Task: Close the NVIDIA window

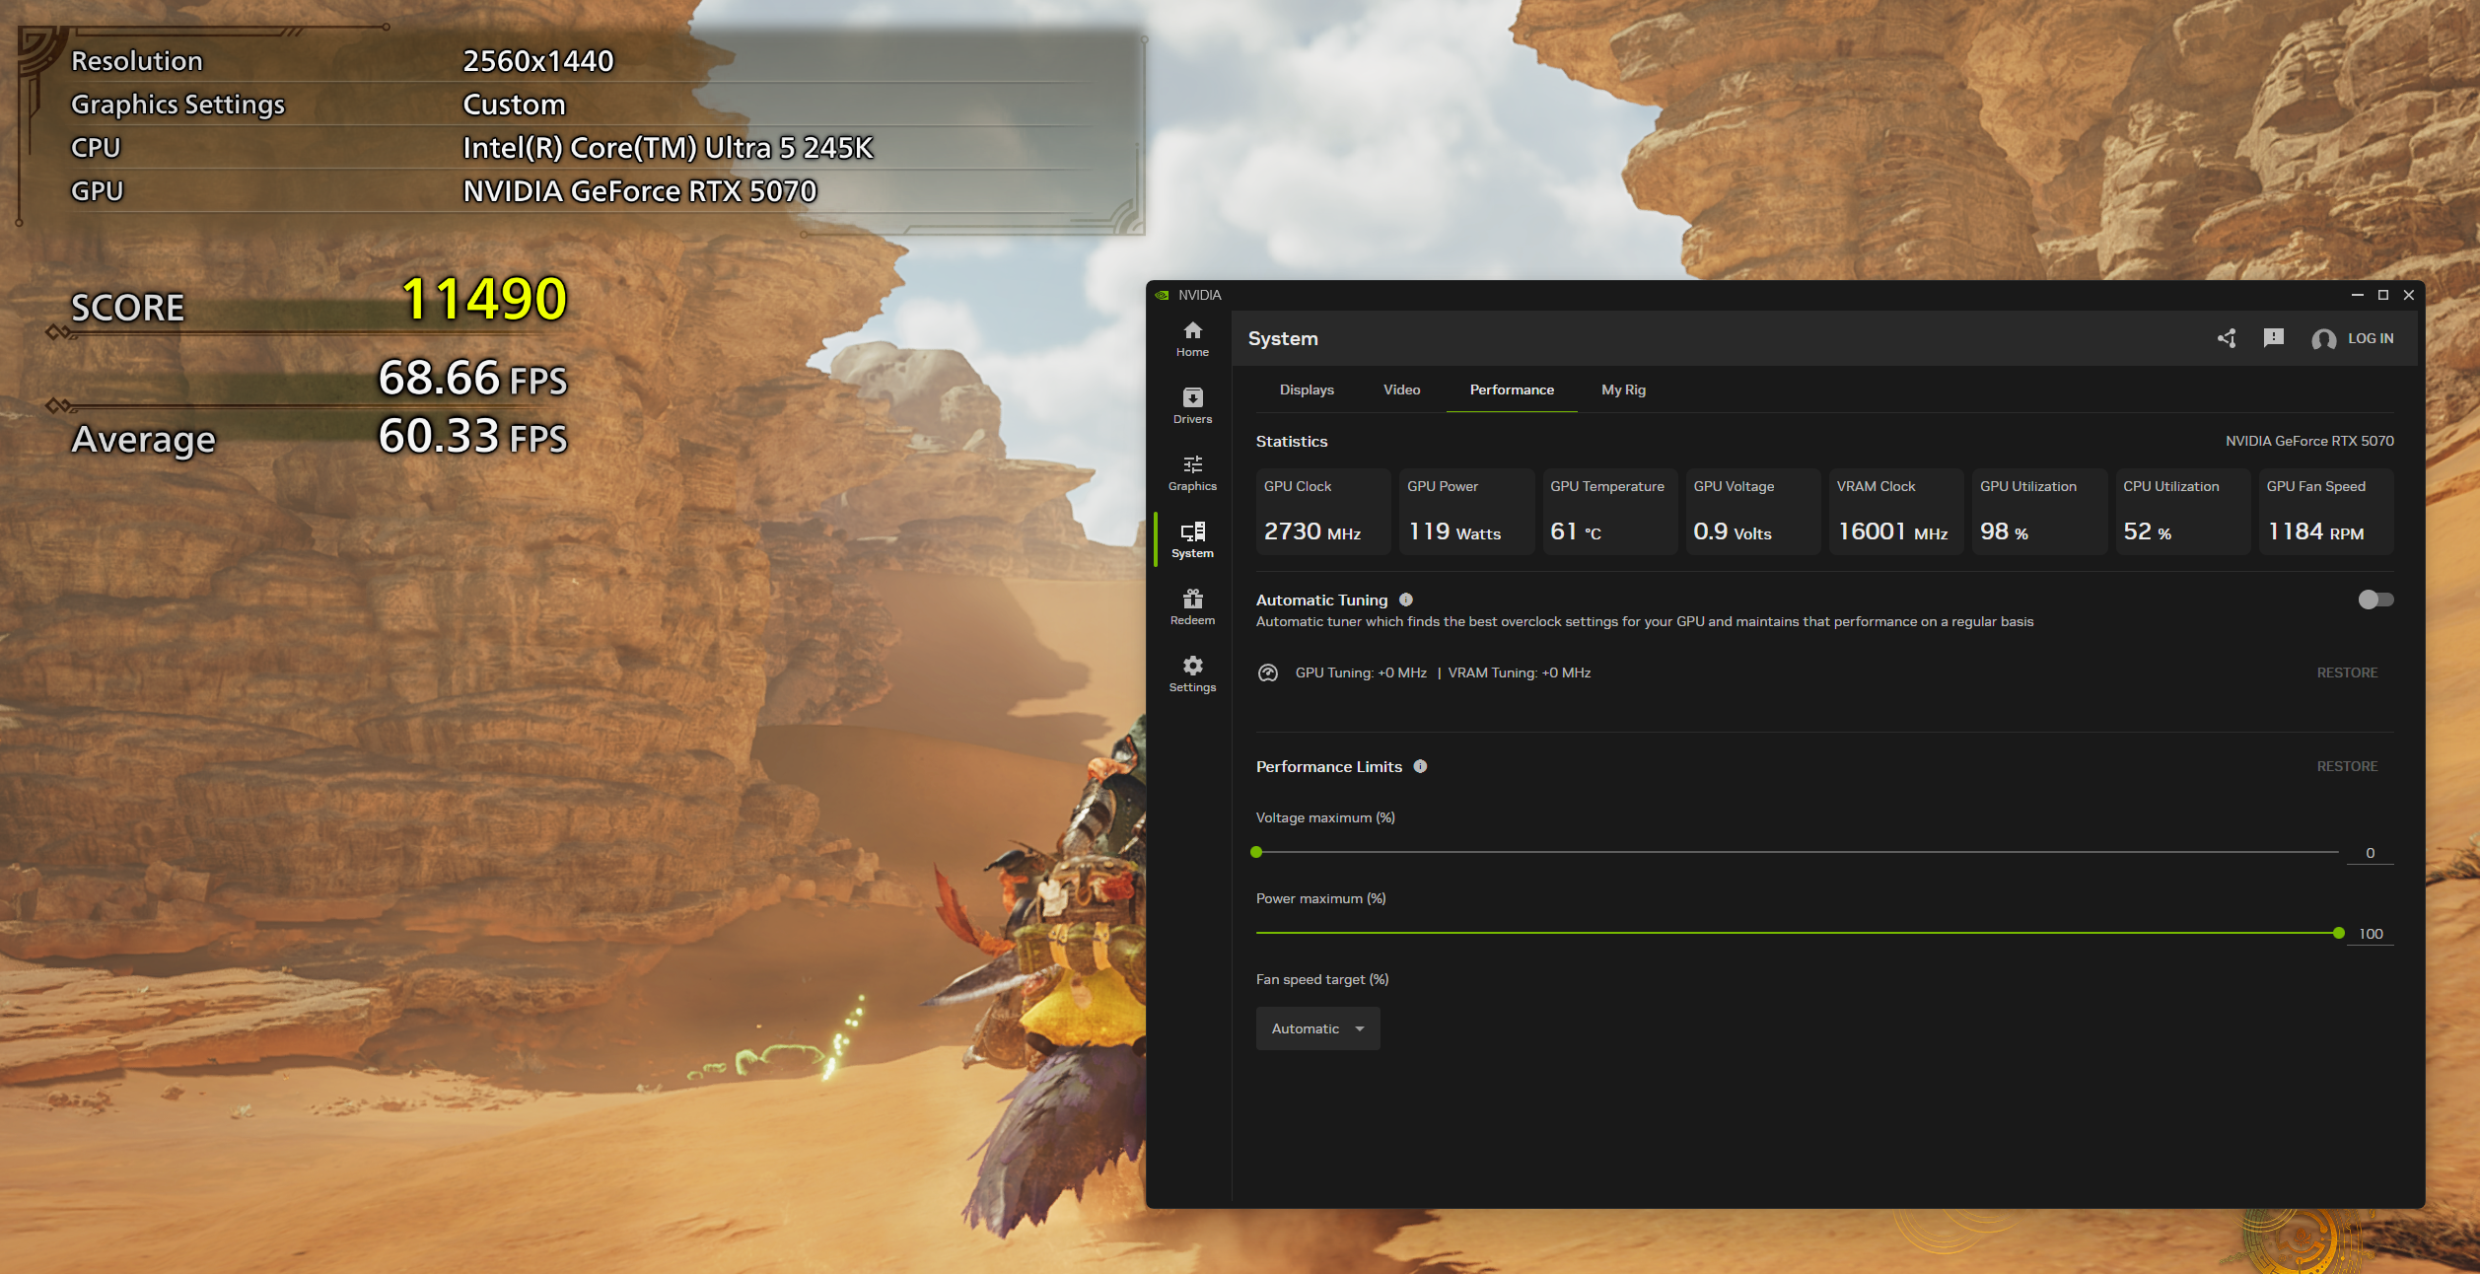Action: click(2409, 295)
